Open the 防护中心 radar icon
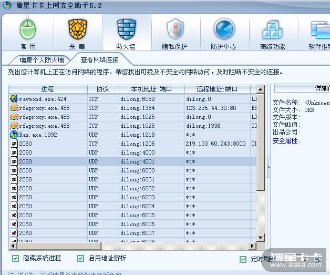 pos(224,29)
